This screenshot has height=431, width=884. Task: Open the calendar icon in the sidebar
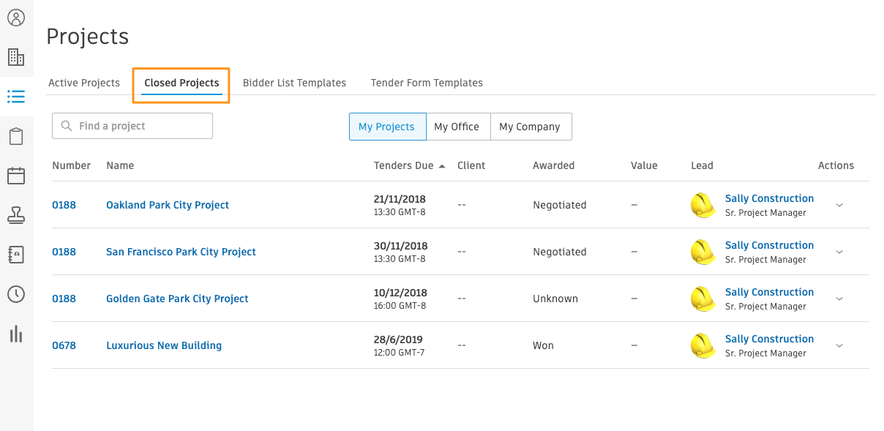point(17,175)
